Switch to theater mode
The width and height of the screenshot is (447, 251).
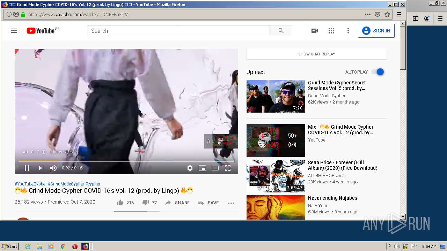click(215, 168)
